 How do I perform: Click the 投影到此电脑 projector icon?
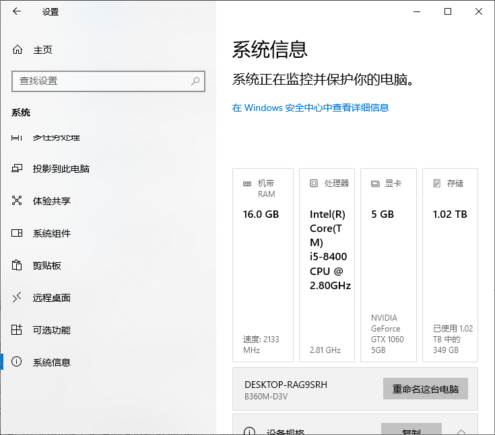pos(17,168)
